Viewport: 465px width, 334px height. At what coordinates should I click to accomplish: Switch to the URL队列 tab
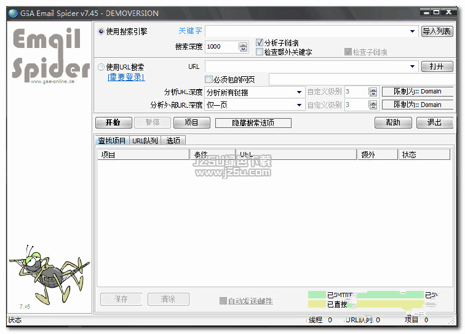coord(145,141)
